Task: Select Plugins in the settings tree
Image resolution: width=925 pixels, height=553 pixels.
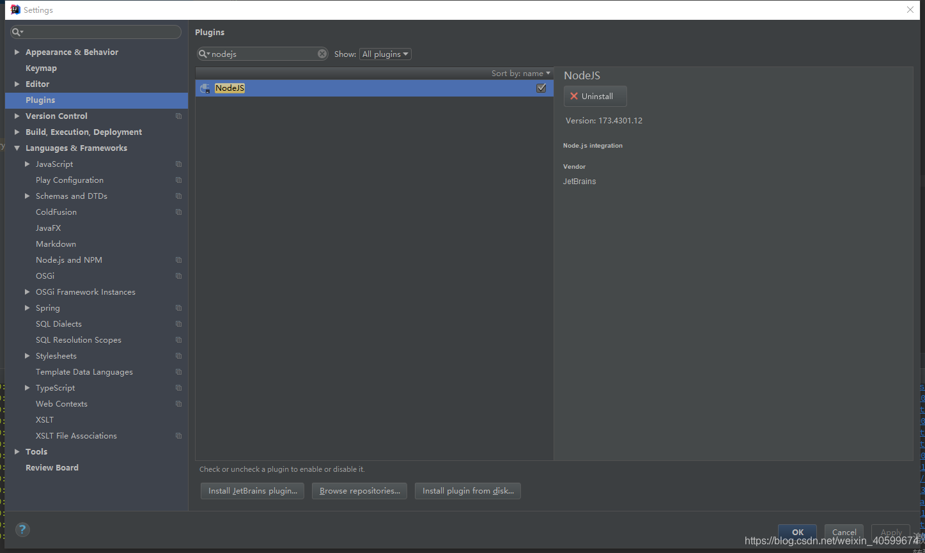Action: click(x=97, y=100)
